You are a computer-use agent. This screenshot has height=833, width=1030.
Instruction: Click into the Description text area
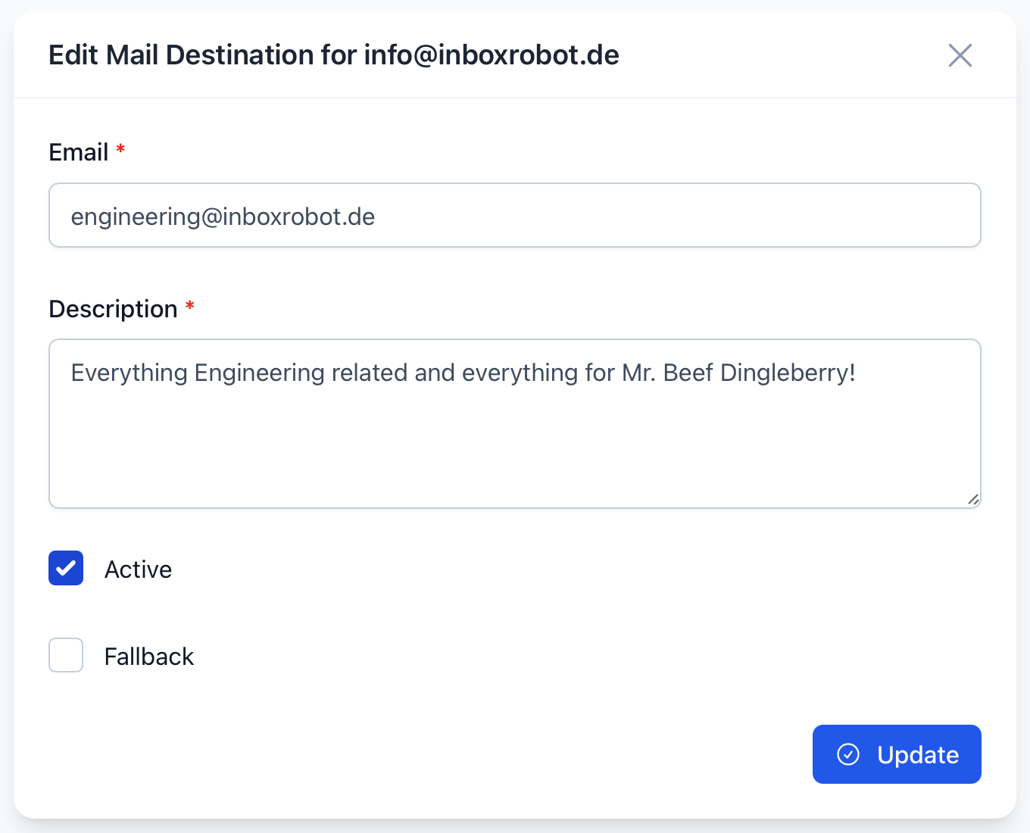coord(515,423)
